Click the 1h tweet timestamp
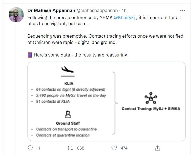The image size is (196, 155). pos(124,10)
